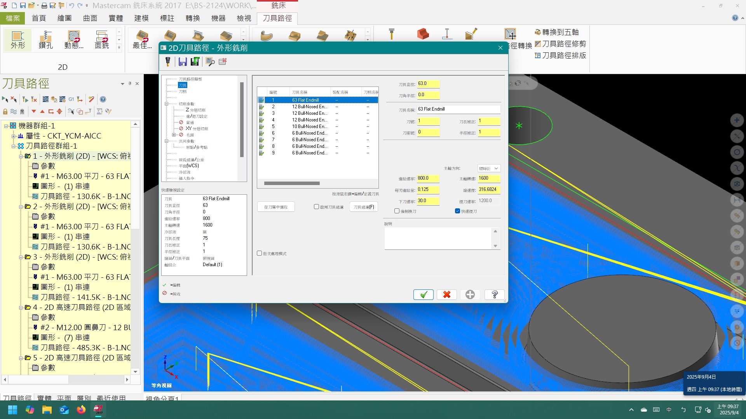Expand the 毛頭 node in dialog tree
Viewport: 746px width, 419px height.
point(174,135)
